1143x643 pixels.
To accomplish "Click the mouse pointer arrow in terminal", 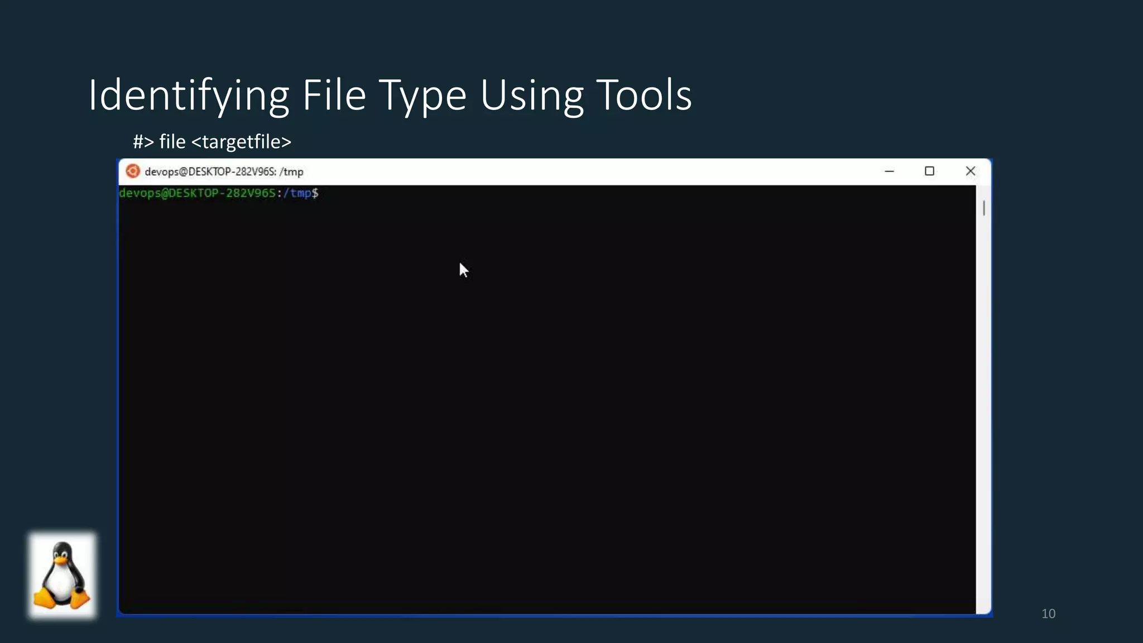I will (x=463, y=270).
